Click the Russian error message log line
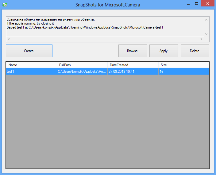This screenshot has height=175, width=216. 51,19
